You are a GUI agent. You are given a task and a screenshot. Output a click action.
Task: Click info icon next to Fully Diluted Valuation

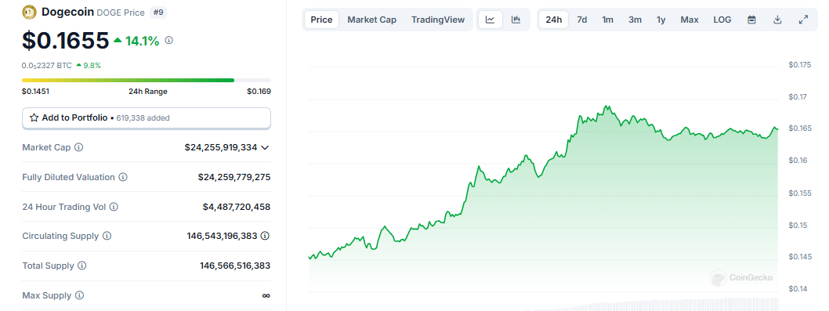point(123,177)
